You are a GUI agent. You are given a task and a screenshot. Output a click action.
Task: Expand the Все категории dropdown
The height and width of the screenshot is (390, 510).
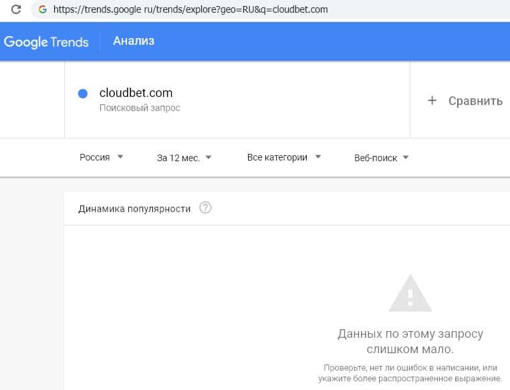point(284,157)
